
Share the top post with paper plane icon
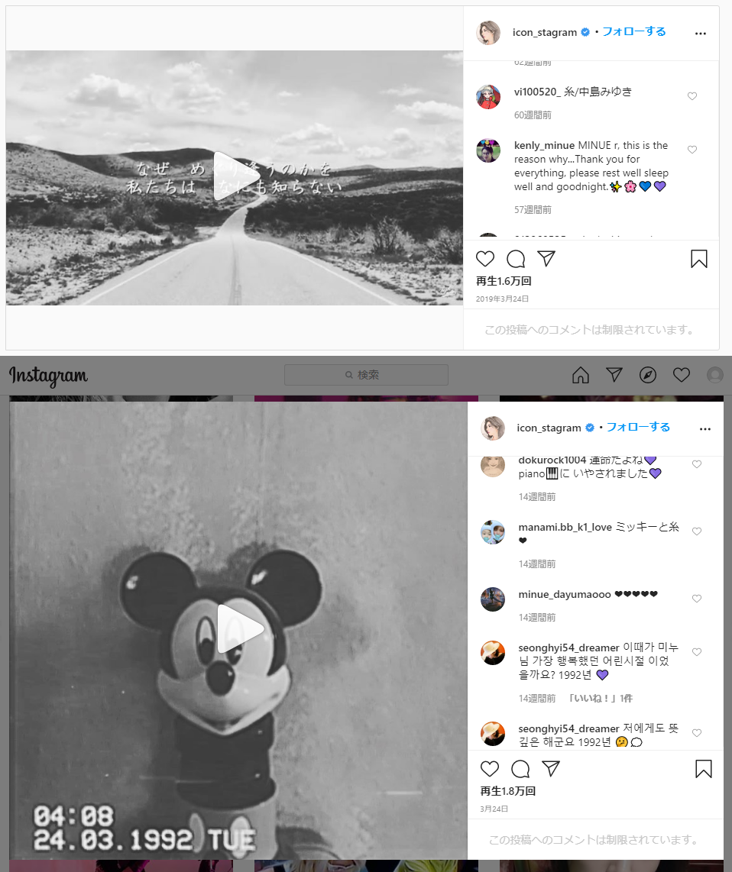pyautogui.click(x=546, y=258)
